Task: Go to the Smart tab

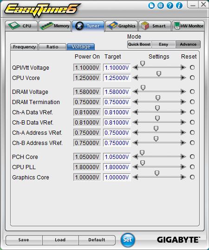Action: (155, 26)
